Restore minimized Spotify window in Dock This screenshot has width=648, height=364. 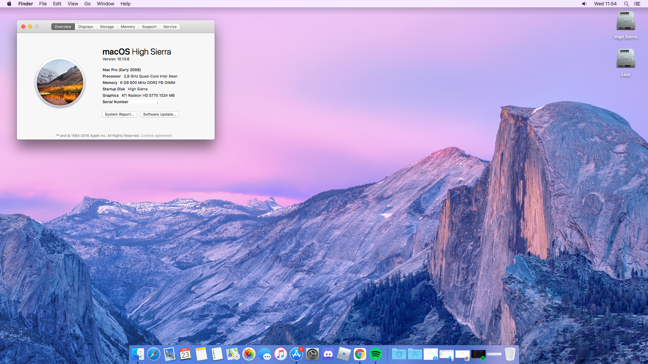[x=478, y=355]
